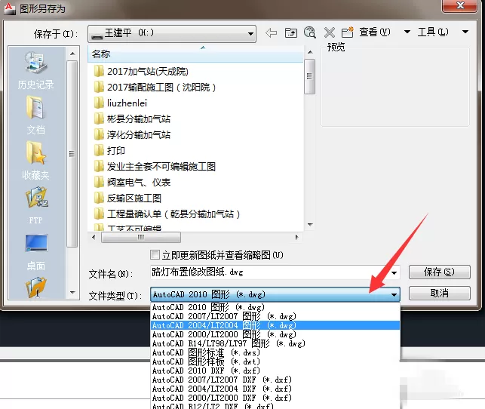The image size is (485, 409).
Task: Select AutoCAD R14/LT98/LT97 图形 option
Action: pyautogui.click(x=275, y=343)
